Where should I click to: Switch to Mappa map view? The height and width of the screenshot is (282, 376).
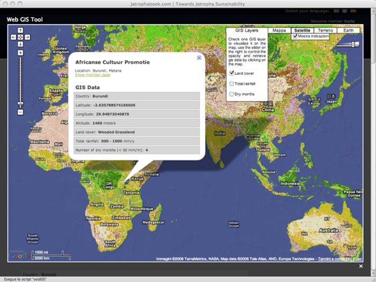[279, 31]
